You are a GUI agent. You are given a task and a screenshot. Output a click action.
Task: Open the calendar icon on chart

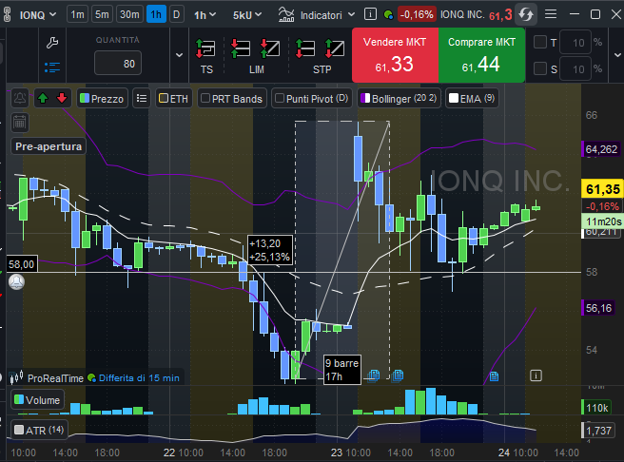point(19,121)
